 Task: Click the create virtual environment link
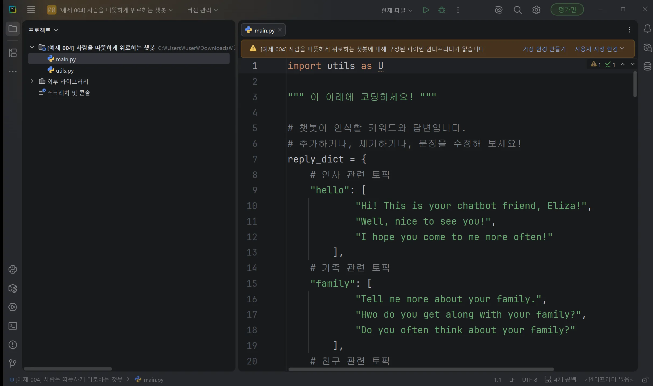click(544, 49)
